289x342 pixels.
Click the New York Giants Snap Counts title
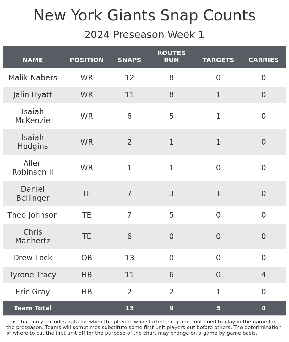click(x=144, y=16)
